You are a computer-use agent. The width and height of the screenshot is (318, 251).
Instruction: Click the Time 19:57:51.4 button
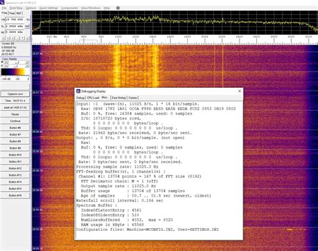point(15,101)
